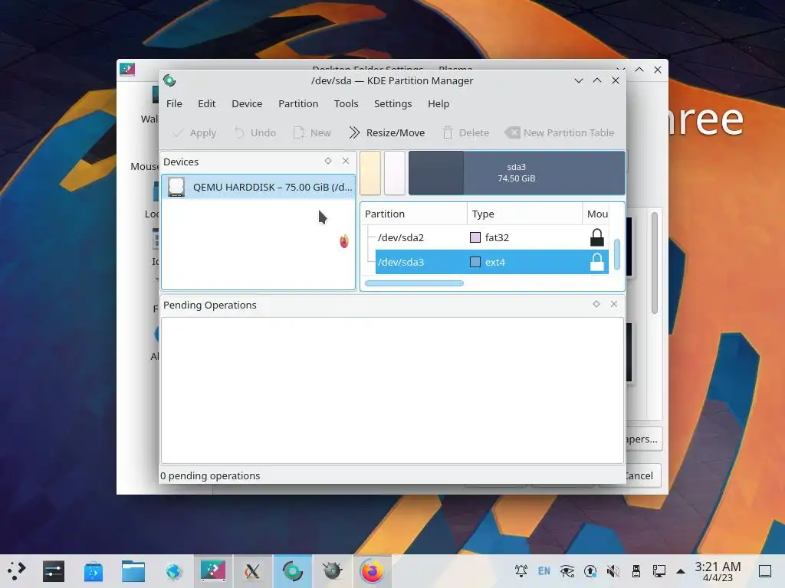This screenshot has width=785, height=588.
Task: Click the Delete toolbar button
Action: click(x=465, y=133)
